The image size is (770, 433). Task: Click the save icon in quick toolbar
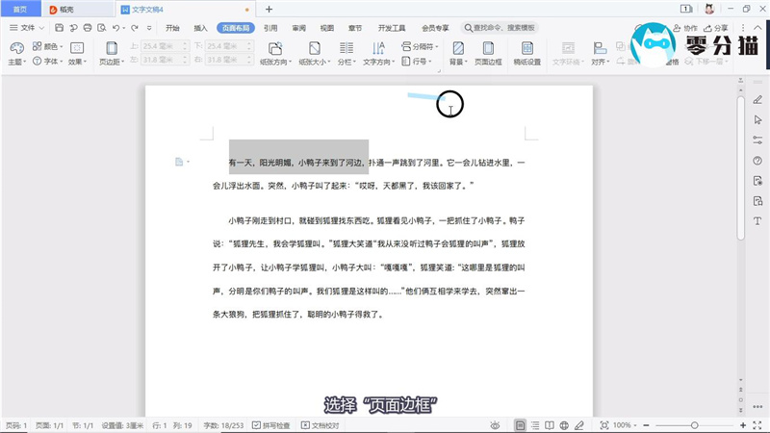pos(59,28)
